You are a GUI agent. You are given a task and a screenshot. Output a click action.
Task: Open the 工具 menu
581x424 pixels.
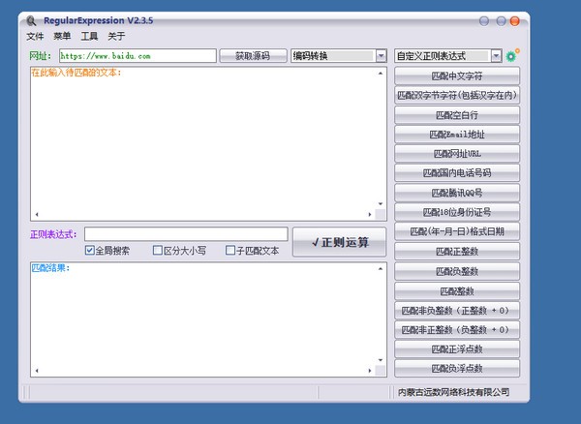[89, 36]
